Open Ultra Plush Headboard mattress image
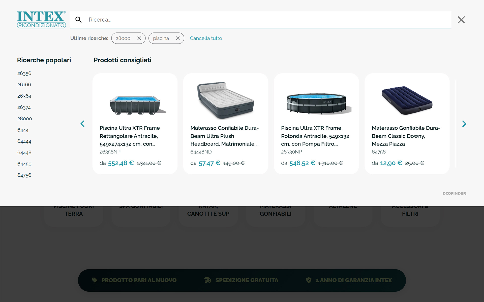 [x=226, y=100]
